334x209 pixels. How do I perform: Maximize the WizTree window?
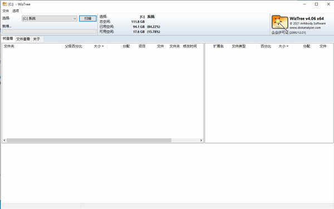tap(317, 4)
